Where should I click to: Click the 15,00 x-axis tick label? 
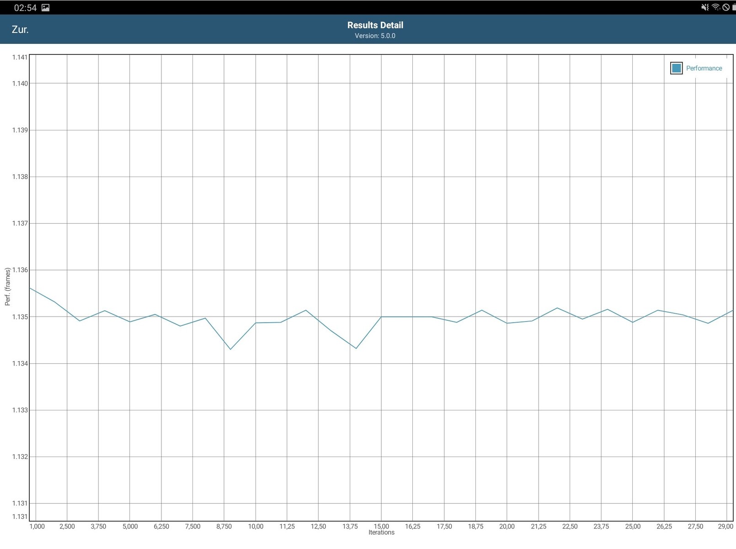381,526
